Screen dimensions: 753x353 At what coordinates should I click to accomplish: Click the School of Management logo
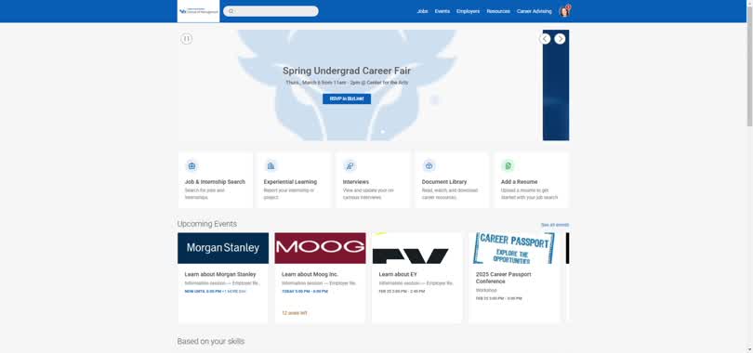pyautogui.click(x=198, y=11)
